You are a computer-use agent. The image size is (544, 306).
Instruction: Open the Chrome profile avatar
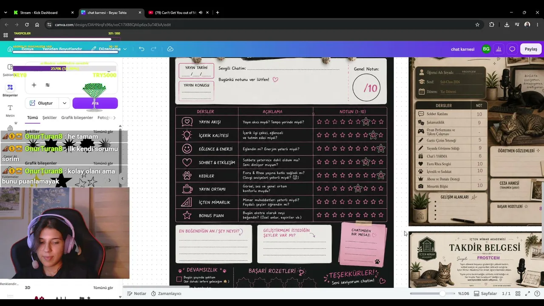[x=527, y=25]
